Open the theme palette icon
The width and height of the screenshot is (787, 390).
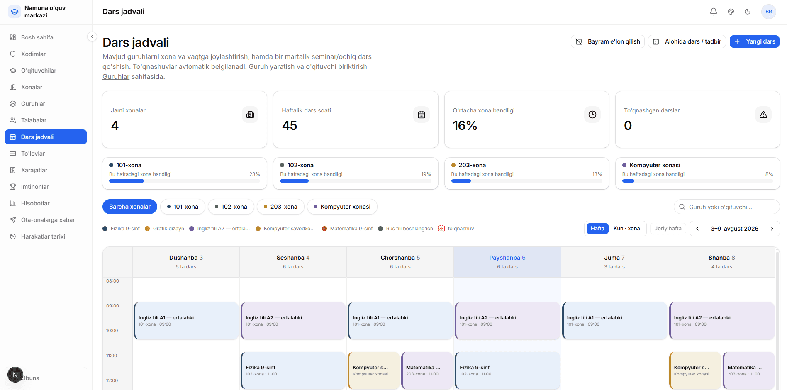[731, 12]
